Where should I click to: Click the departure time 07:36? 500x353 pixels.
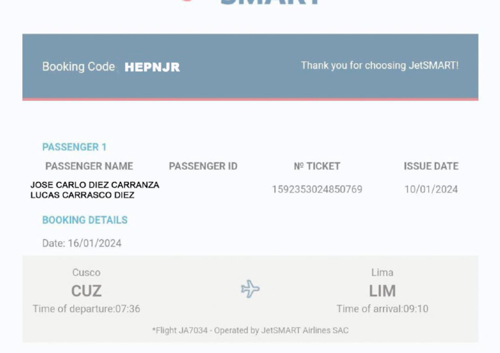coord(128,309)
